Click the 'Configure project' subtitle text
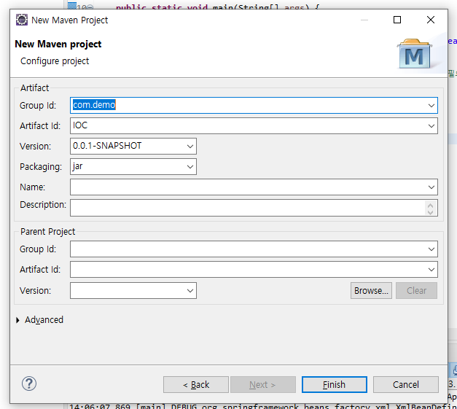Screen dimensions: 457x409 click(x=55, y=61)
